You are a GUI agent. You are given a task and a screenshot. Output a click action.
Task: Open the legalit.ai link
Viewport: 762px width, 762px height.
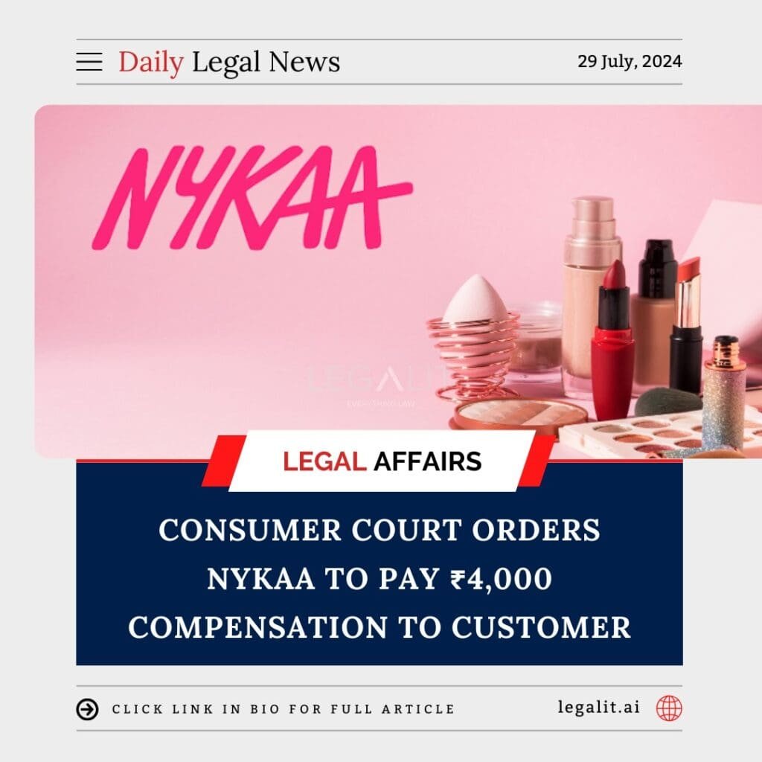tap(599, 707)
